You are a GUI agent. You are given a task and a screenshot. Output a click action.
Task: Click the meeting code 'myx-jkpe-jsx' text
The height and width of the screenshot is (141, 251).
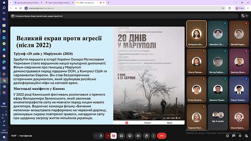(x=26, y=136)
